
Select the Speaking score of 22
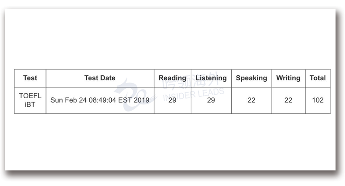(251, 100)
